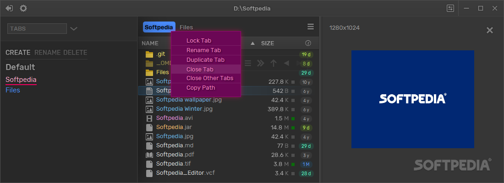Image resolution: width=504 pixels, height=183 pixels.
Task: Open the .git folder name
Action: pyautogui.click(x=161, y=54)
